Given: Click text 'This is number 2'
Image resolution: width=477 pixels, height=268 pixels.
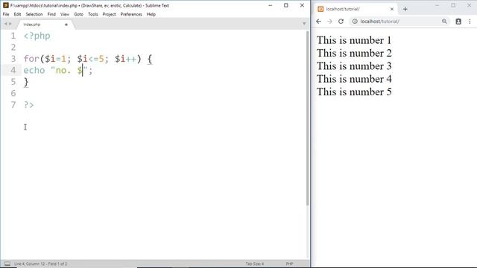Looking at the screenshot, I should 354,53.
